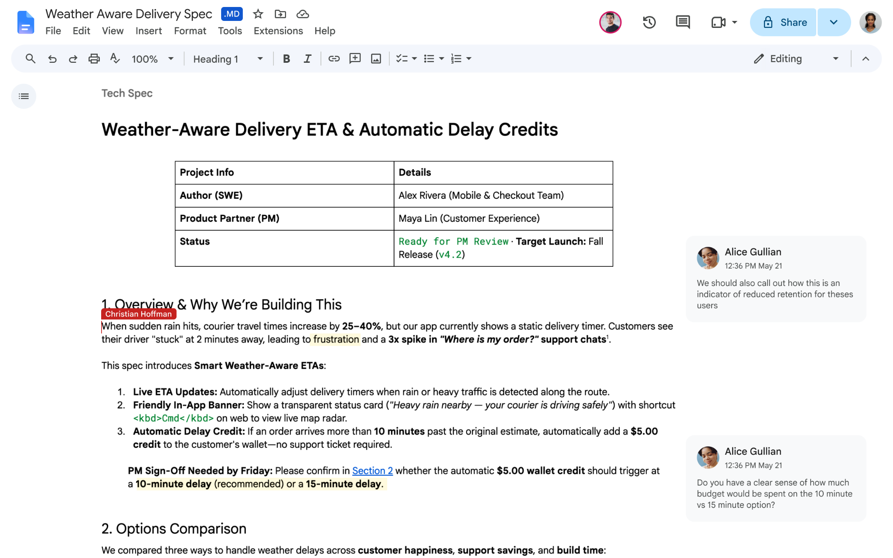
Task: Toggle numbered list
Action: (456, 58)
